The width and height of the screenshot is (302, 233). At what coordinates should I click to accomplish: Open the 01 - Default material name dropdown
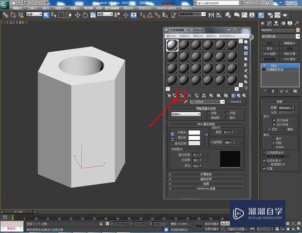coord(207,102)
